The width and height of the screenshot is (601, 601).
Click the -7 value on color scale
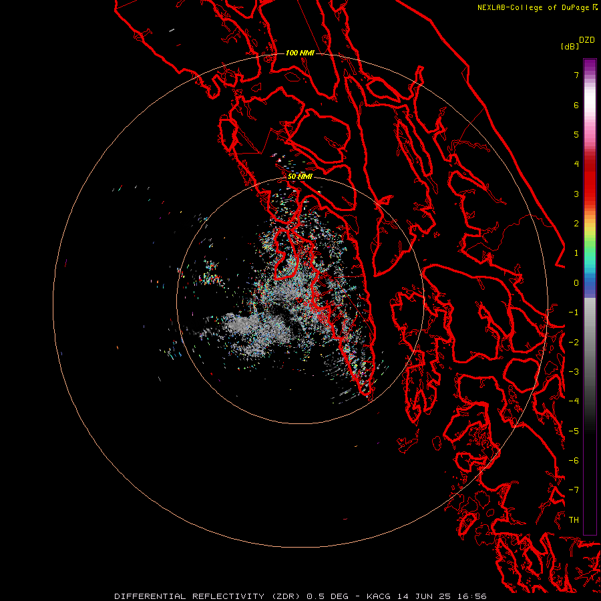[x=574, y=490]
